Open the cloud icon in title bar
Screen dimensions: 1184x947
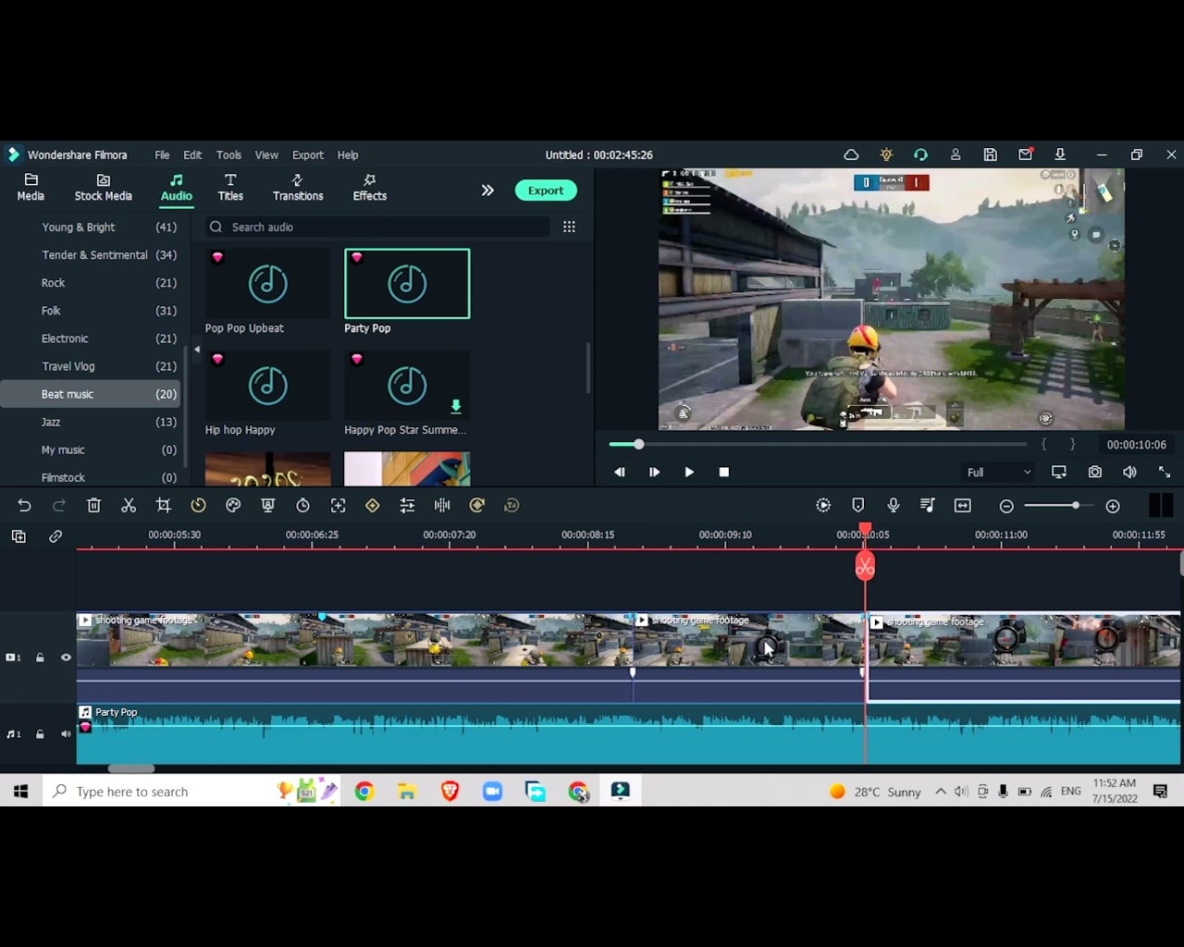pos(851,154)
